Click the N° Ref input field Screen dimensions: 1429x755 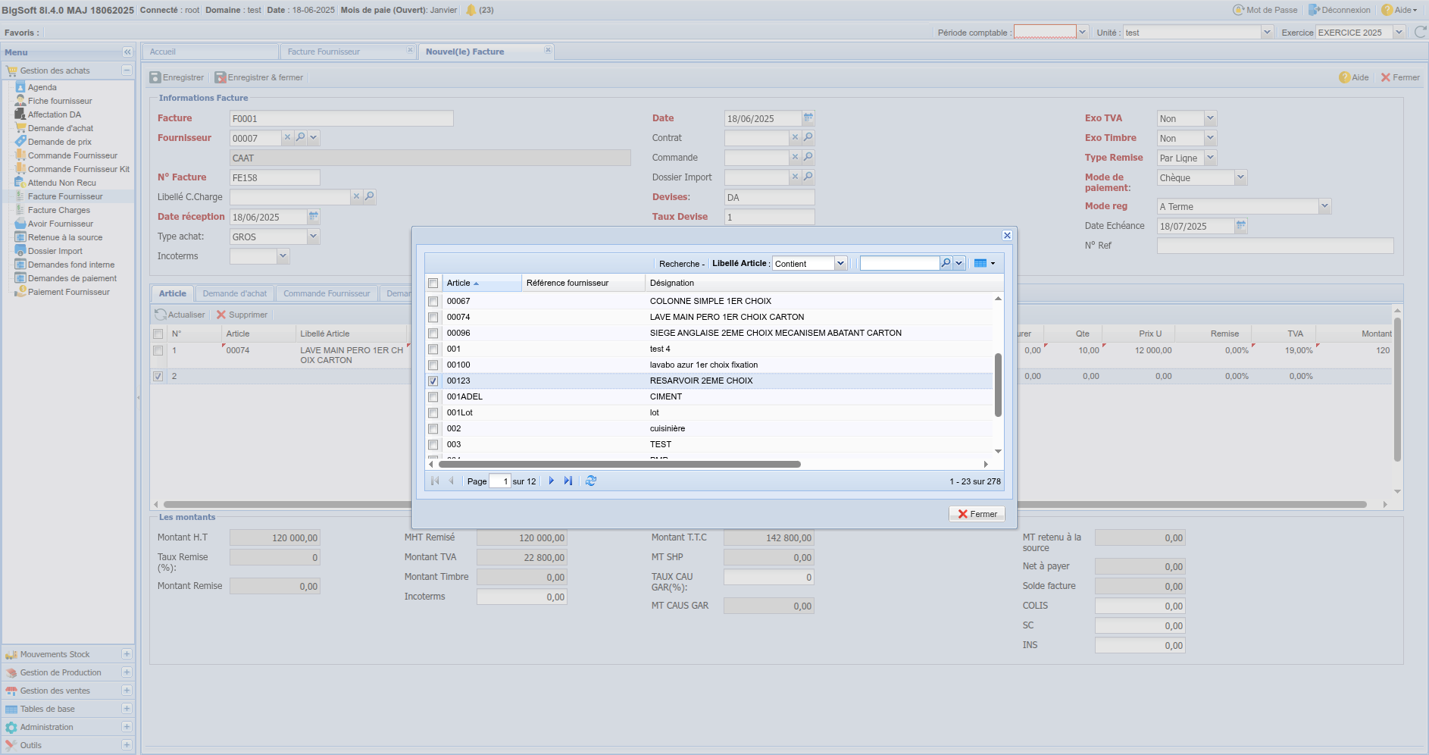pyautogui.click(x=1275, y=246)
